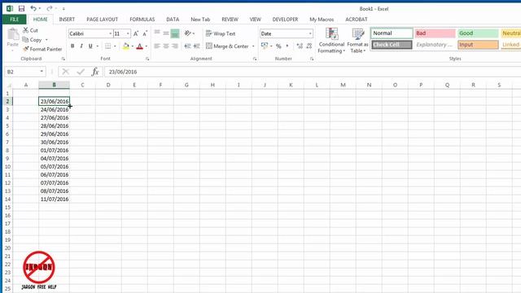This screenshot has width=521, height=293.
Task: Open Format as Table menu
Action: (x=357, y=41)
